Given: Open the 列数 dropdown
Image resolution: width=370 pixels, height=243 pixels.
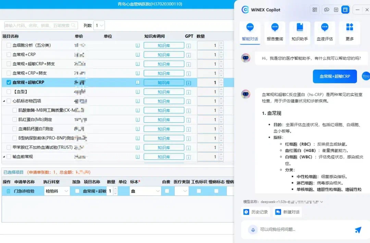Looking at the screenshot, I should coord(99,25).
